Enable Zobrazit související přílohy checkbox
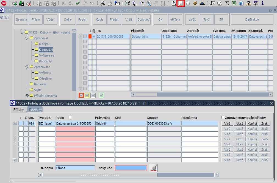Viewport: 277px width, 183px height. [223, 117]
